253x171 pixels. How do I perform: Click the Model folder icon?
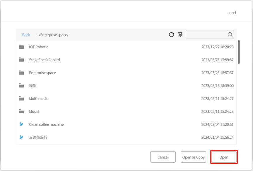click(x=21, y=111)
